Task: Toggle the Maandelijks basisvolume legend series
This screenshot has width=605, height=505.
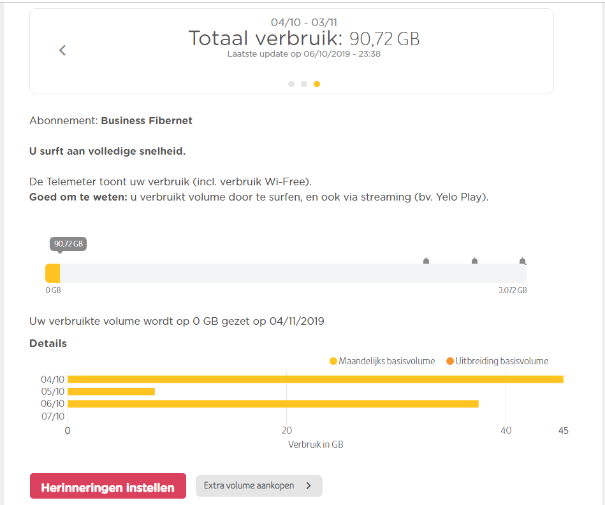Action: point(382,361)
